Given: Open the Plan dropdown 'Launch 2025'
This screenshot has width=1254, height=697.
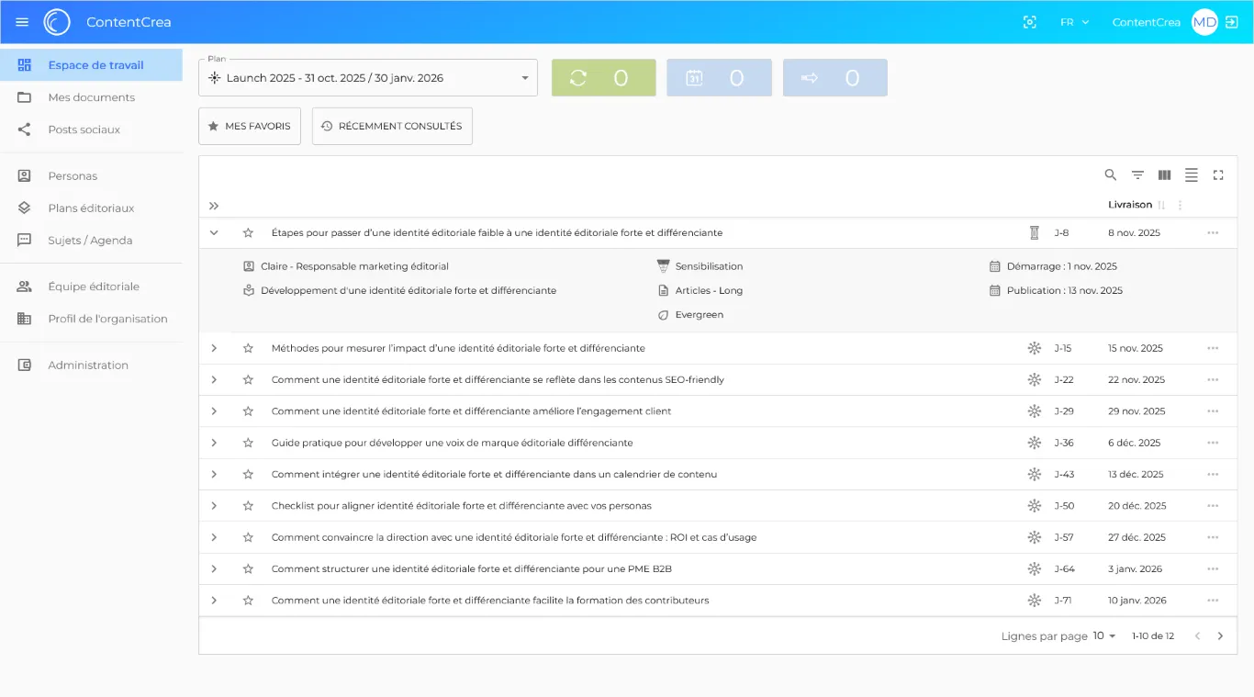Looking at the screenshot, I should coord(367,78).
